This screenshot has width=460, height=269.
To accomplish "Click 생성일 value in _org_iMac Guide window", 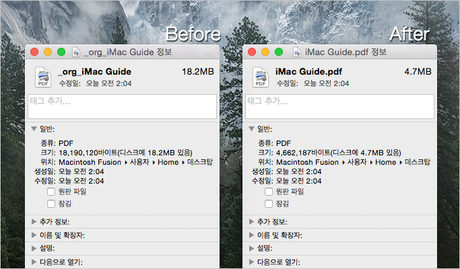I will point(81,171).
